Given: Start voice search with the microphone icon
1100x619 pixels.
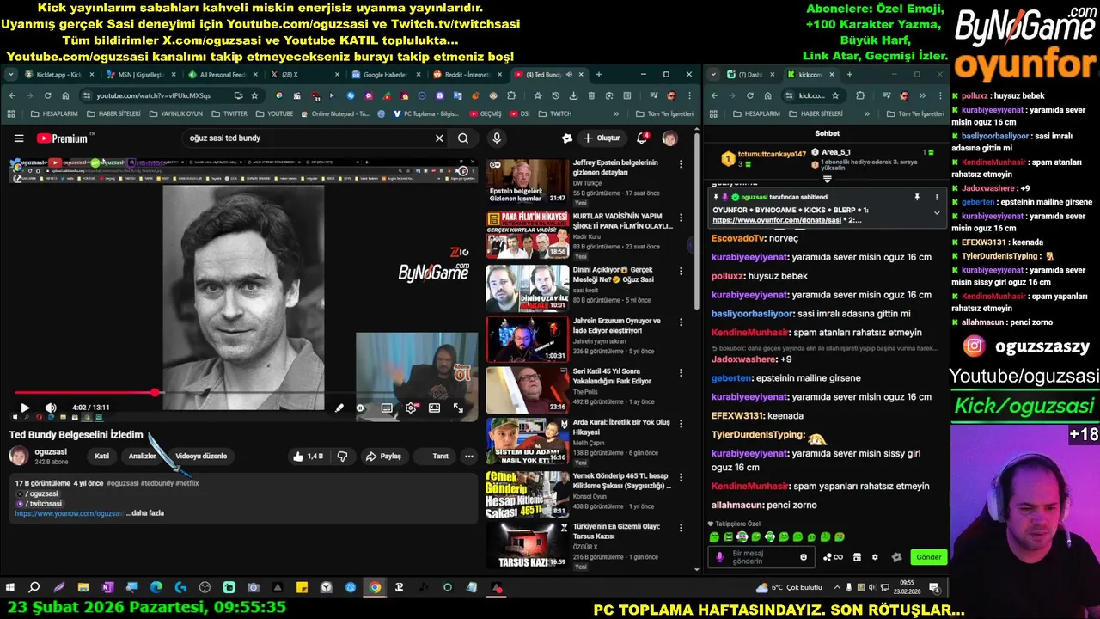Looking at the screenshot, I should [x=497, y=138].
